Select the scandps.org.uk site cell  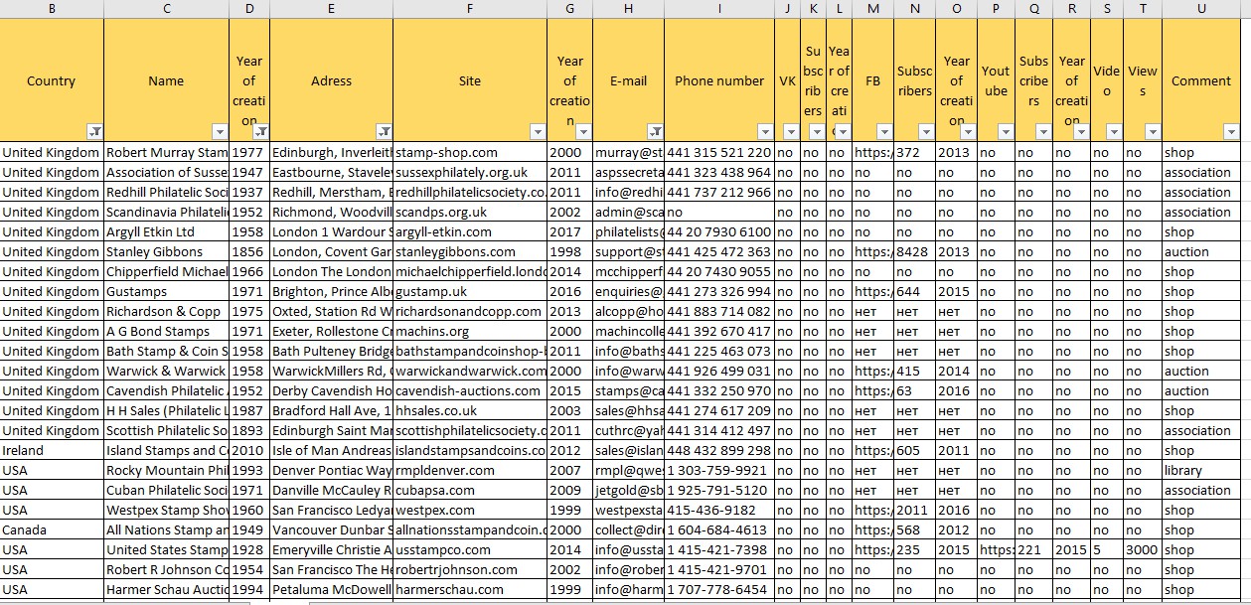[x=470, y=213]
